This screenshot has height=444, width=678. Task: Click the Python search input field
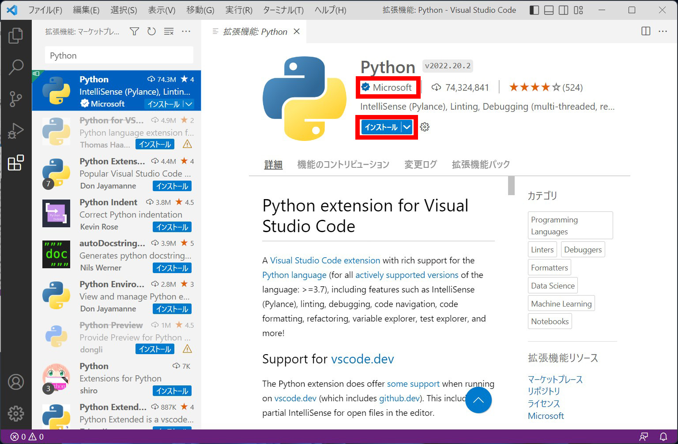tap(118, 55)
